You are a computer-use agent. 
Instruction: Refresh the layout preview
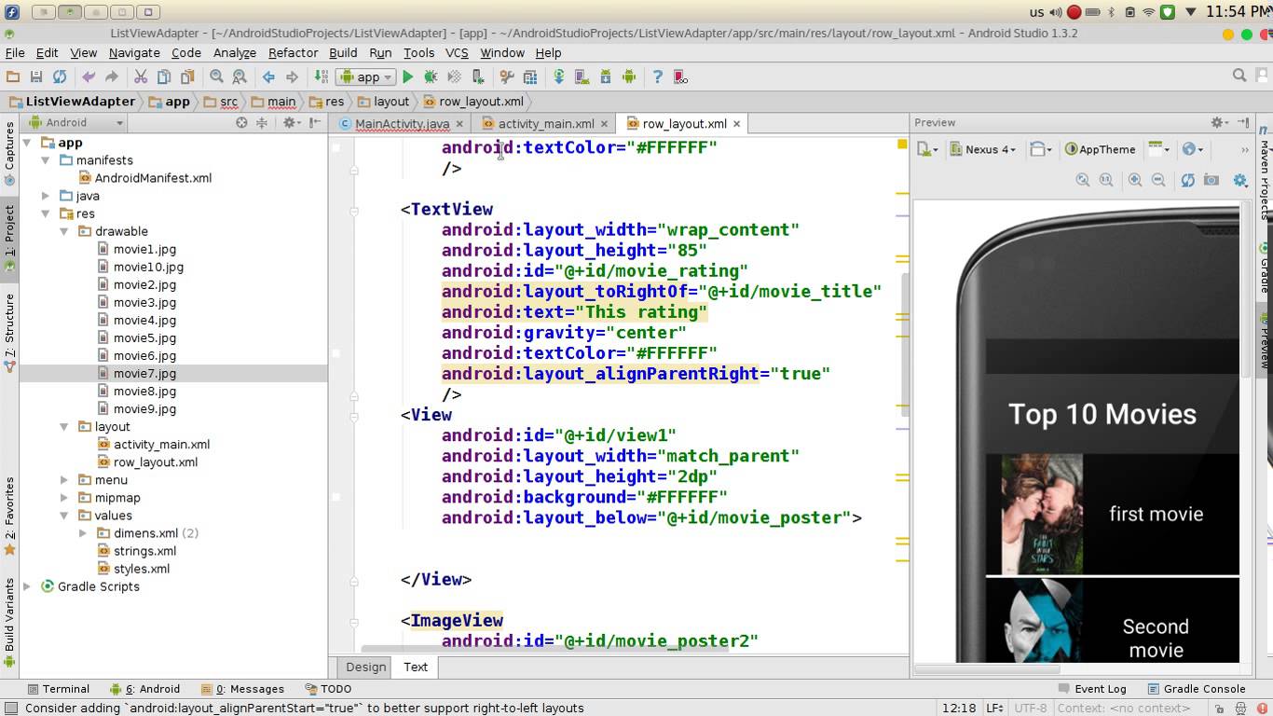pyautogui.click(x=1188, y=180)
